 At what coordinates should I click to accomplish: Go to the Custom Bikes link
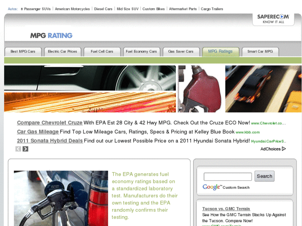(x=154, y=9)
